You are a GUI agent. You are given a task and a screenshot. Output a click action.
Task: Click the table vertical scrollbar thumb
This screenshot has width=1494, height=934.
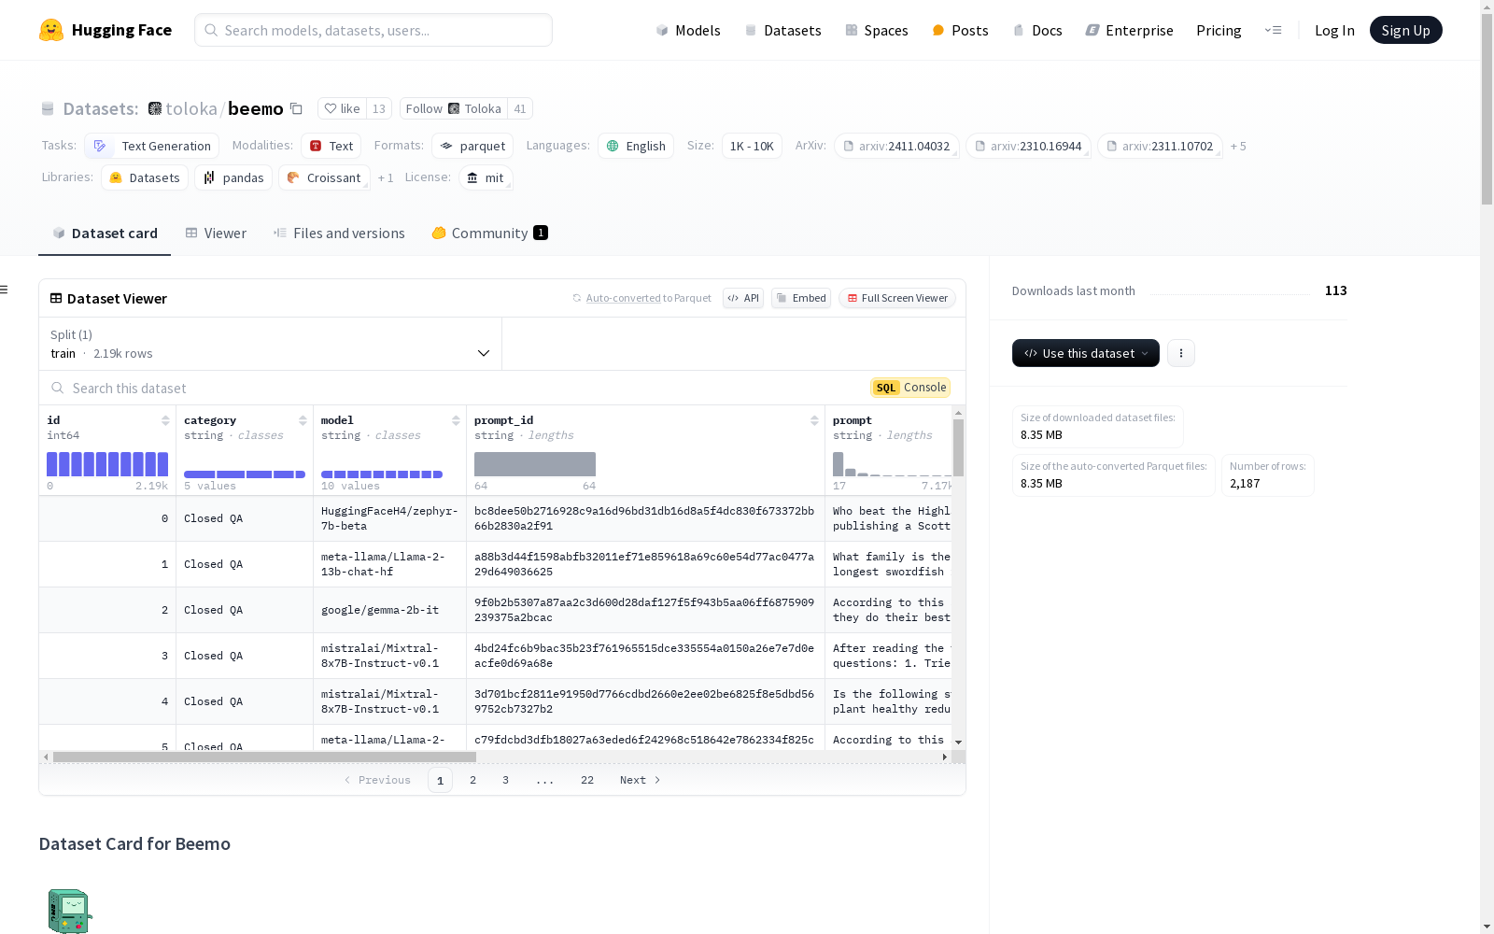tap(958, 447)
